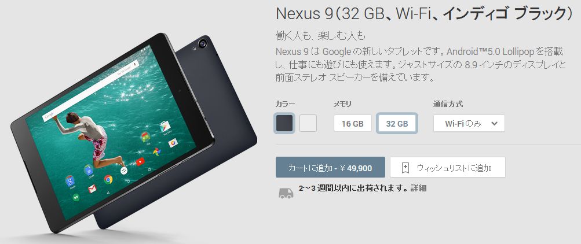Screen dimensions: 581x244
Task: Click the rear camera lens on tablet back
Action: (203, 43)
